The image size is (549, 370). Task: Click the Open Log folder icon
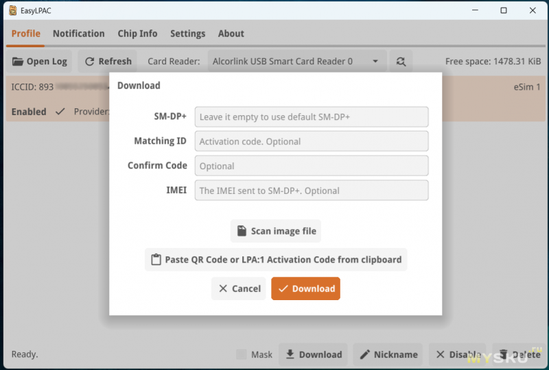18,62
